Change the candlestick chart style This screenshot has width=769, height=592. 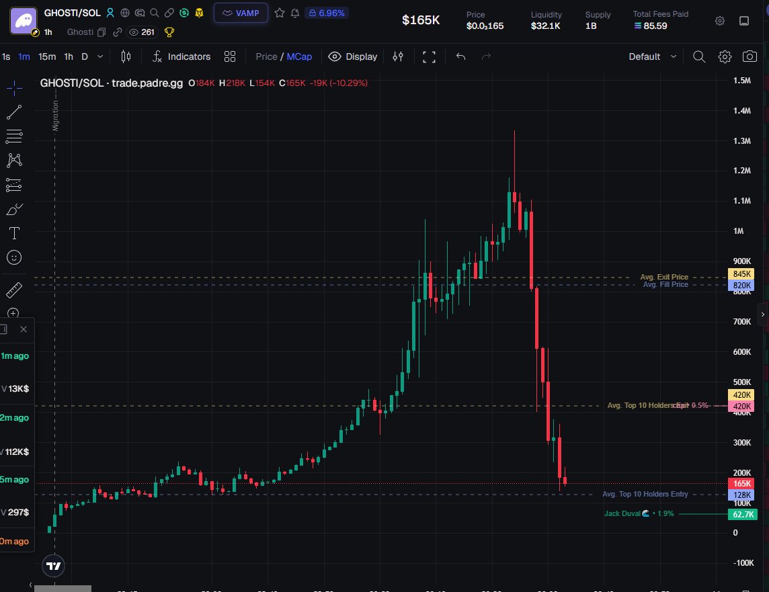(126, 57)
